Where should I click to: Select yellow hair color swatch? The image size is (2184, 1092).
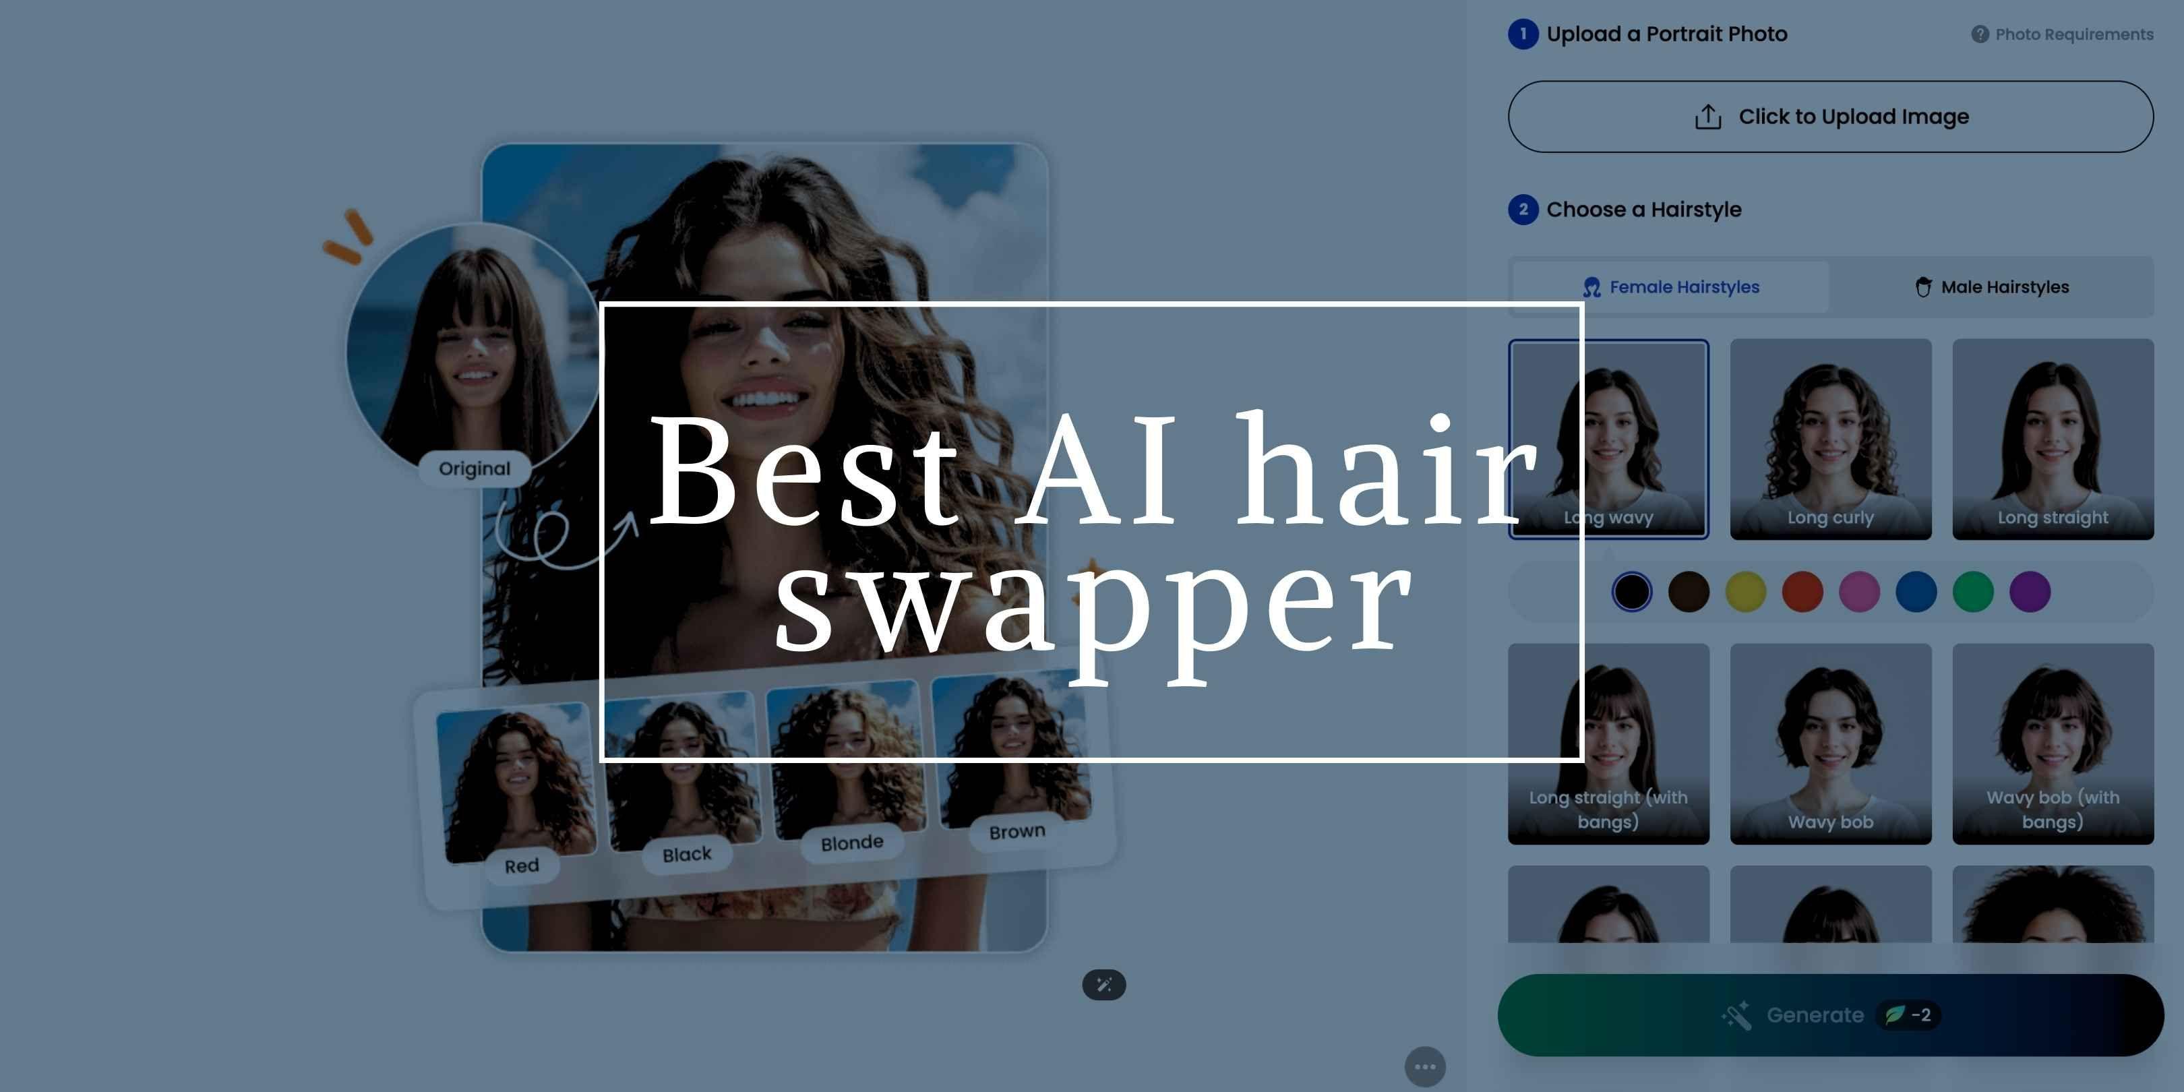1745,590
